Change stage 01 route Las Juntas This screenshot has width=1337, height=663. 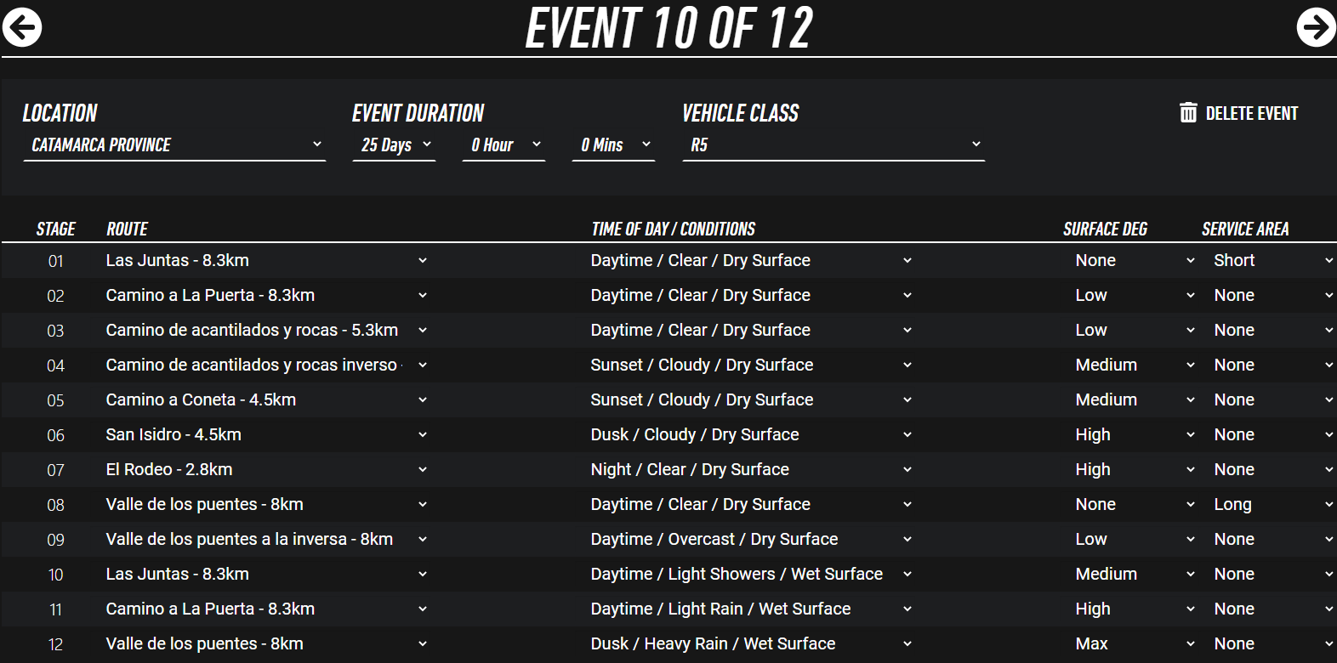pos(265,261)
